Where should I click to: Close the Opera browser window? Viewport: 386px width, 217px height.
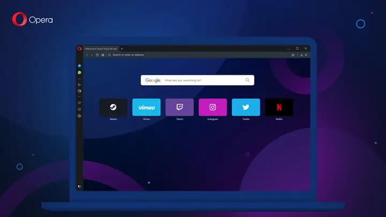(x=306, y=48)
